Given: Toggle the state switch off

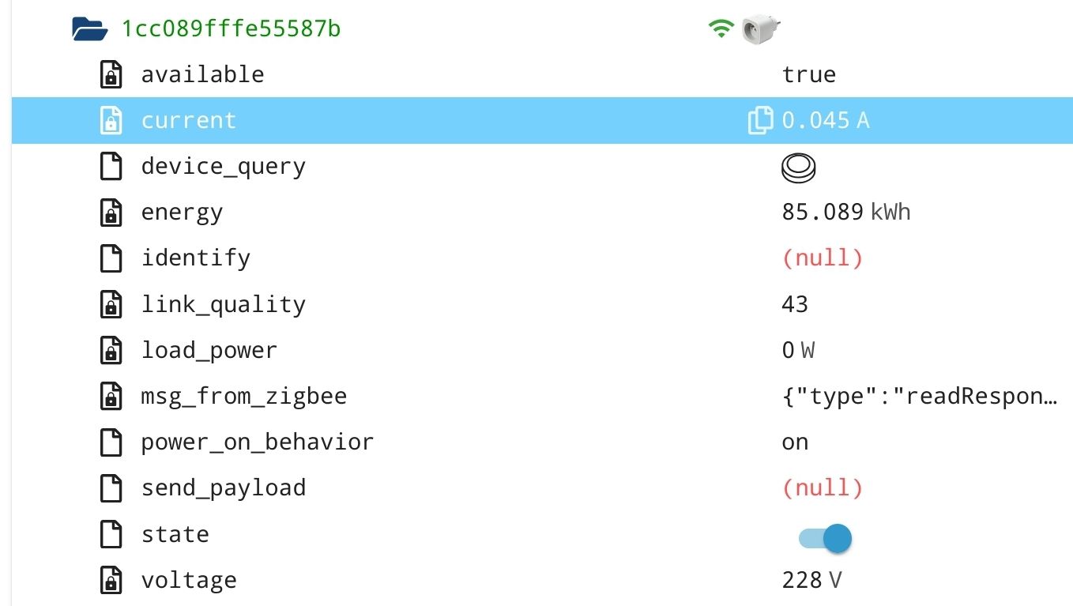Looking at the screenshot, I should [x=825, y=539].
